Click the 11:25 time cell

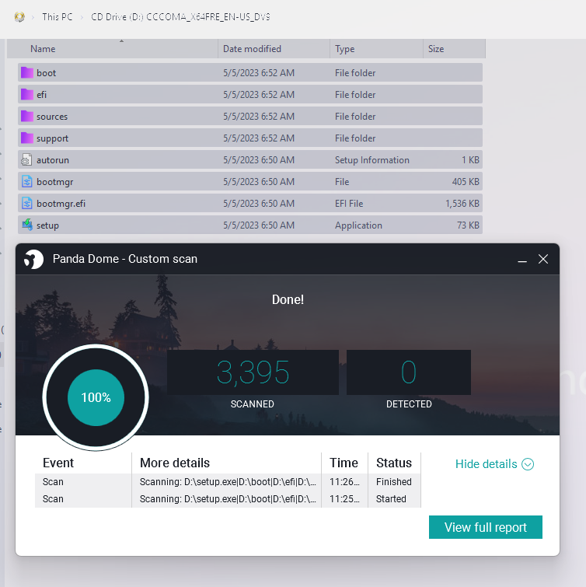[x=344, y=499]
